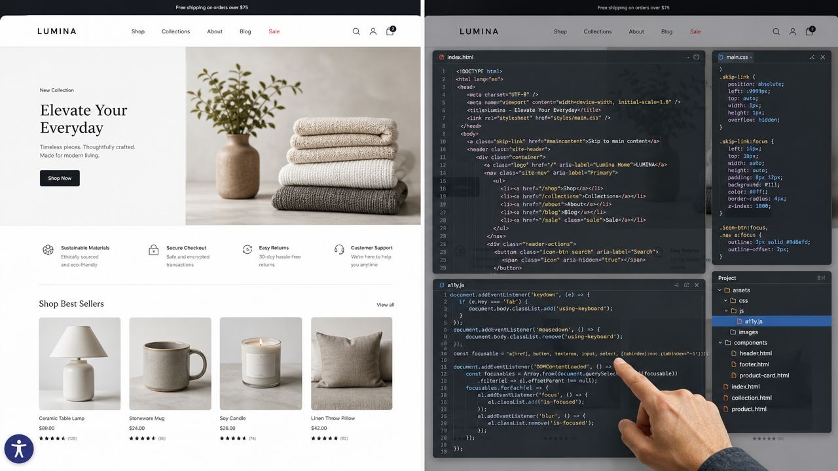Switch to the index.html editor tab
838x471 pixels.
pos(456,58)
